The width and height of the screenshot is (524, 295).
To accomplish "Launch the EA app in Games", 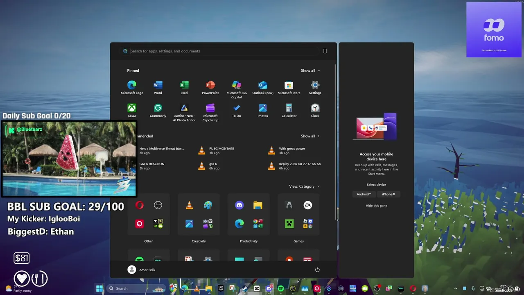I will 308,205.
